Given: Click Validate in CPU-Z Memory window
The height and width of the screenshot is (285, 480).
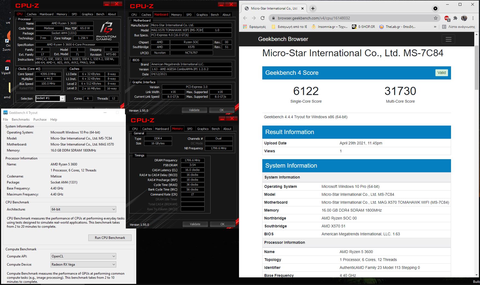Looking at the screenshot, I should click(195, 224).
